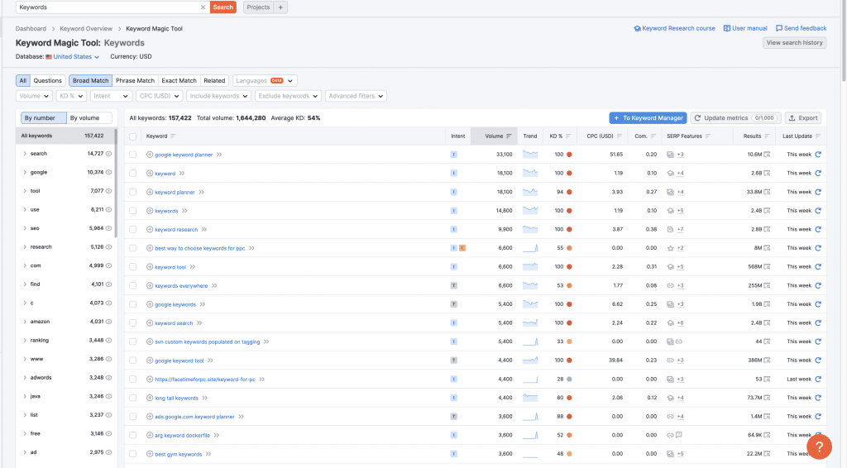
Task: Expand the 'amazon' keyword group
Action: coord(25,322)
